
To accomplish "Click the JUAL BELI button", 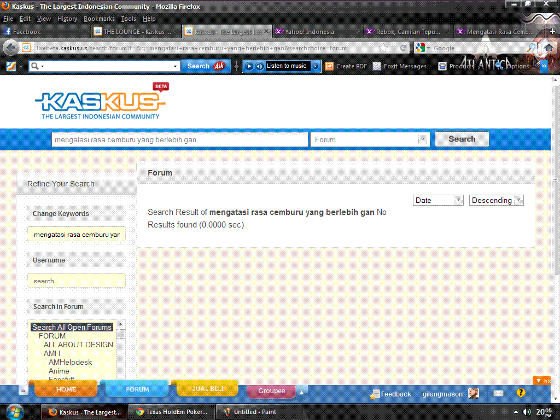I will 207,389.
